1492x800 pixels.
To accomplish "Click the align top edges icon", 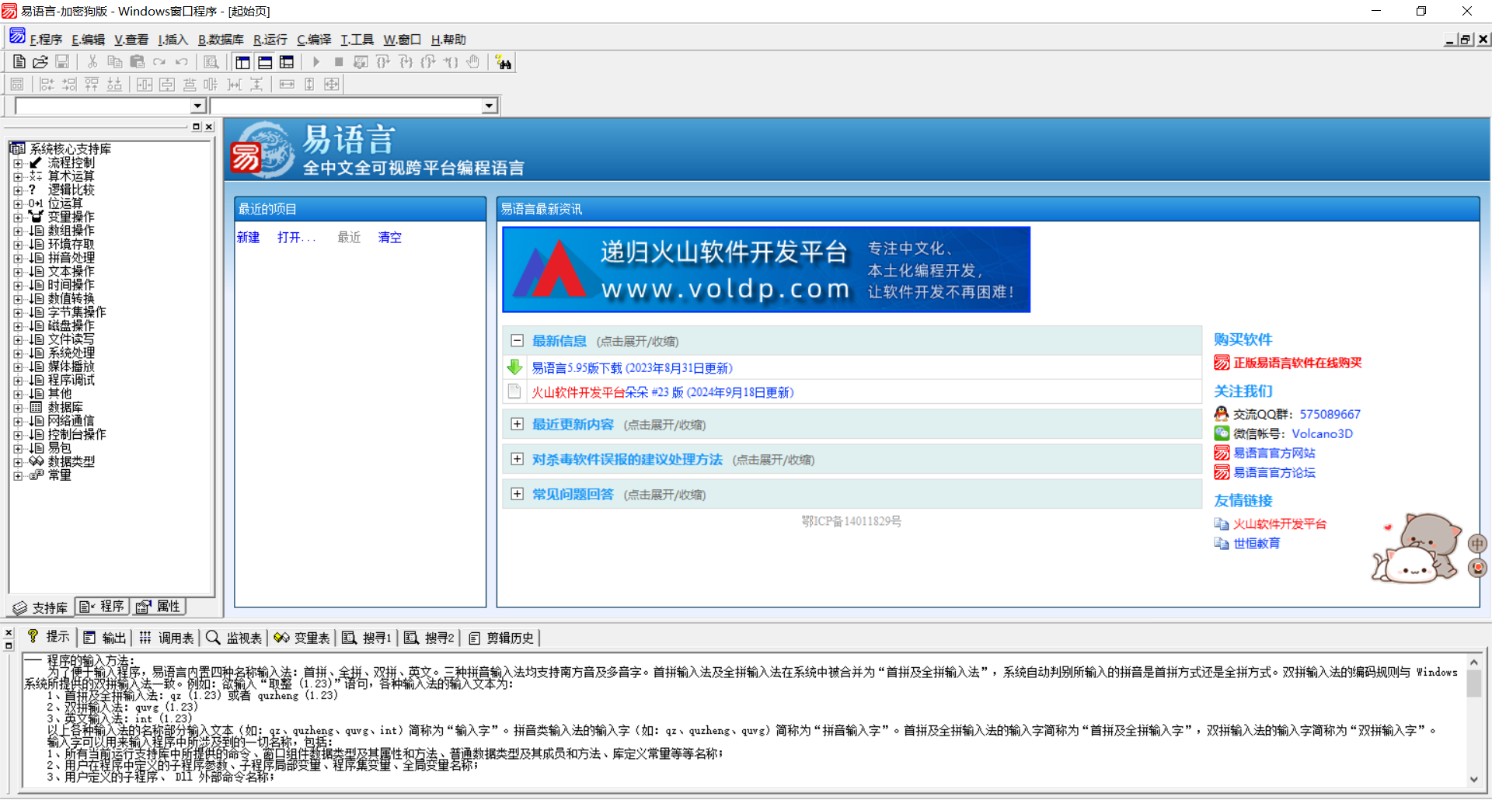I will pyautogui.click(x=92, y=84).
